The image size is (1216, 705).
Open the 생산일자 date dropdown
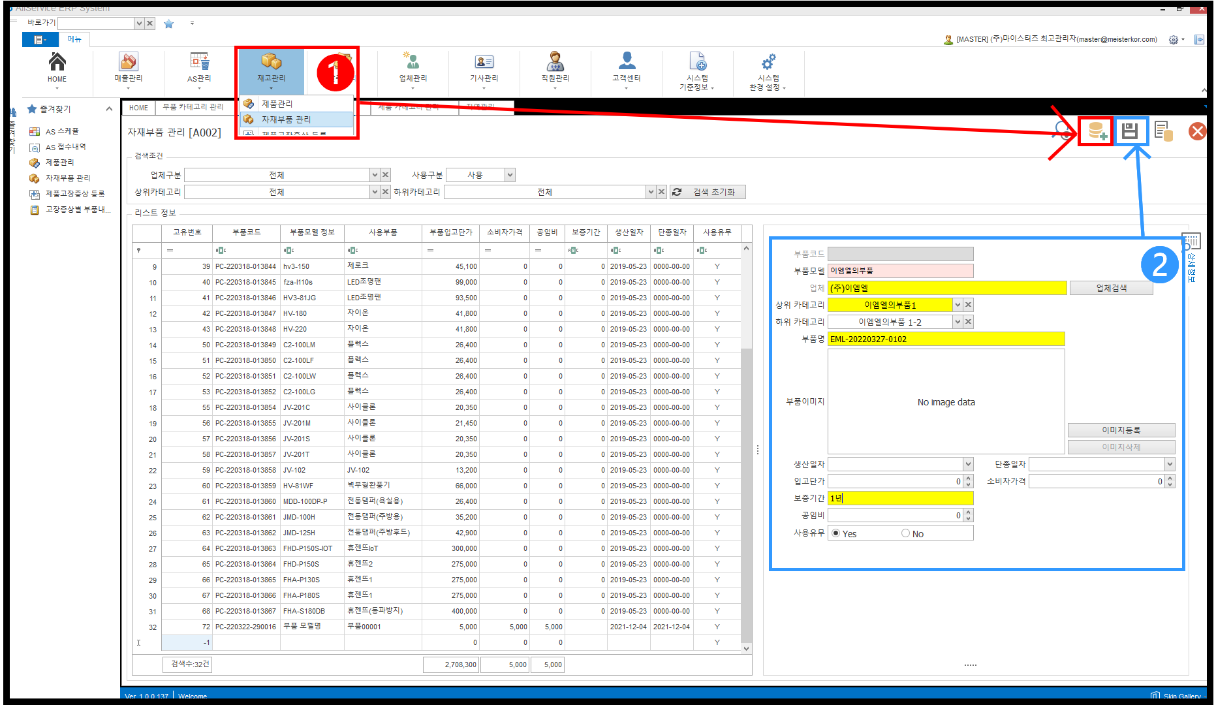tap(968, 464)
